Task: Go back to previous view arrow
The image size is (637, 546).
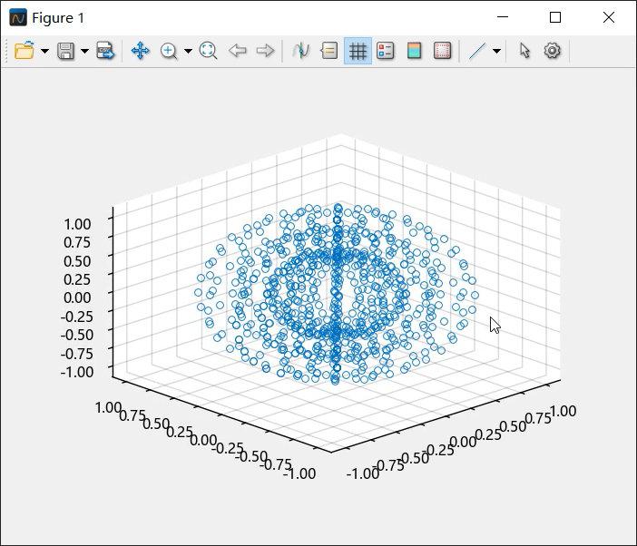Action: [238, 51]
